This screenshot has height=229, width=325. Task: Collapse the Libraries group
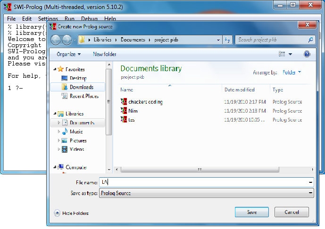pos(55,114)
